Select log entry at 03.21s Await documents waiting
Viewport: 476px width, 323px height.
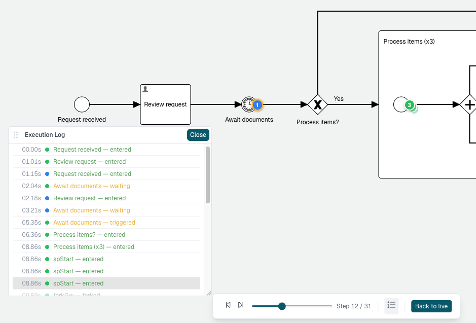[106, 210]
